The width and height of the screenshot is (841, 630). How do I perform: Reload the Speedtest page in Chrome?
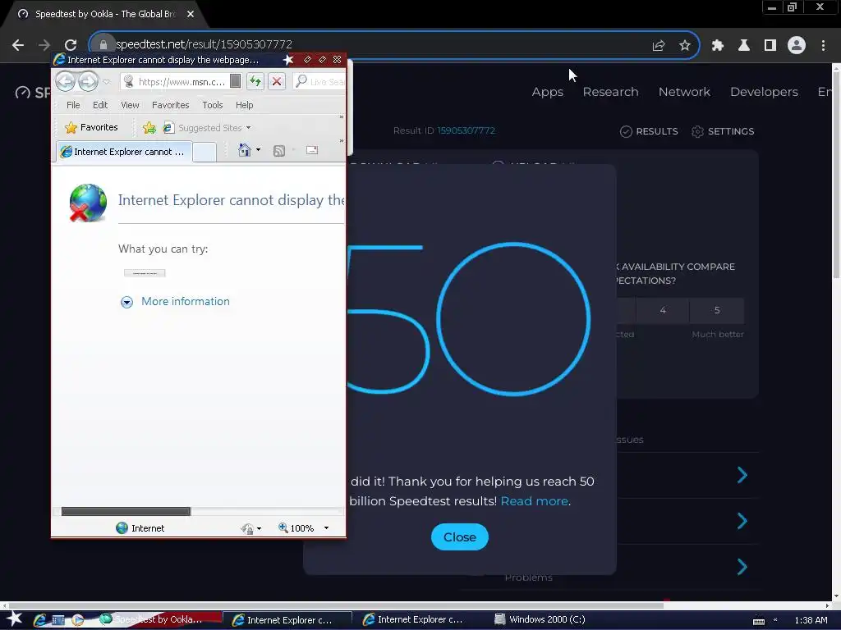pyautogui.click(x=71, y=45)
